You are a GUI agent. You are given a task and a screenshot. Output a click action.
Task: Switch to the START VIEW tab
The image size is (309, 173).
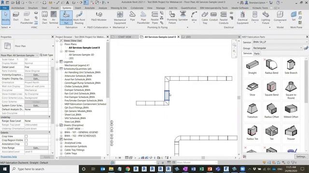tap(125, 37)
